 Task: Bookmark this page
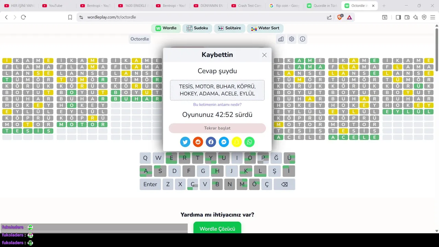(x=70, y=17)
